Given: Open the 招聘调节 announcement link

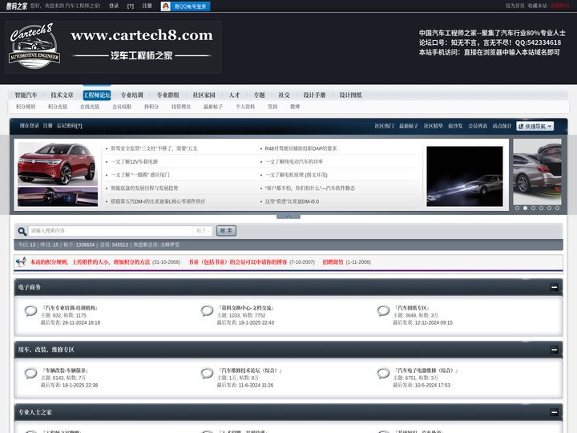Looking at the screenshot, I should [x=333, y=262].
